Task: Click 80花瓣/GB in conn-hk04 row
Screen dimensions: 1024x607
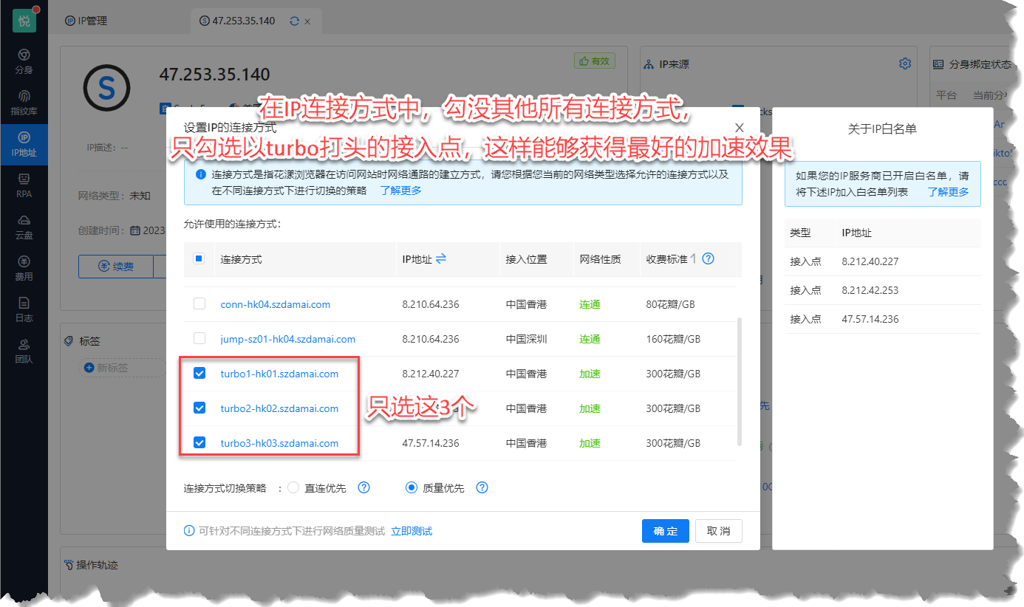Action: tap(671, 304)
